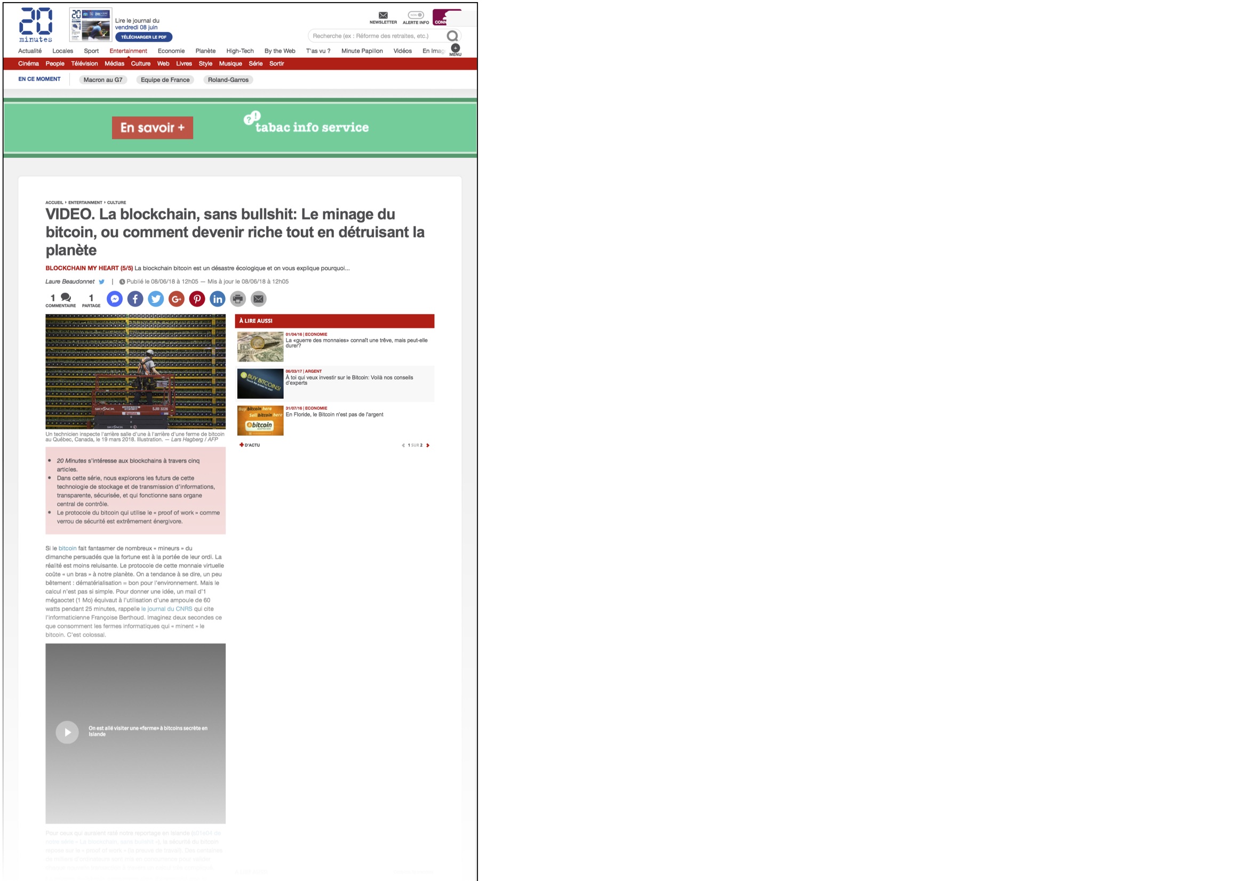
Task: Open the High-Tech menu item
Action: pos(240,51)
